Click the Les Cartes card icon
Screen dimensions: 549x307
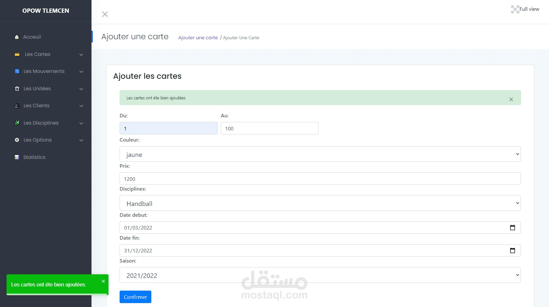[x=17, y=54]
